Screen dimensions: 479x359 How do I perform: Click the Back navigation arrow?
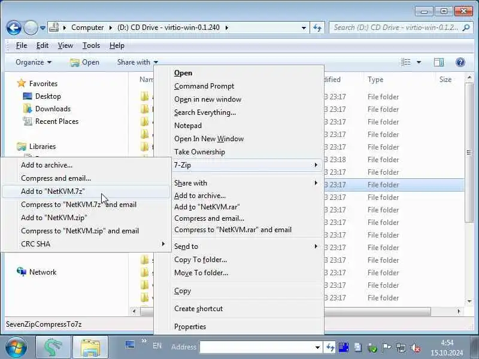click(14, 28)
